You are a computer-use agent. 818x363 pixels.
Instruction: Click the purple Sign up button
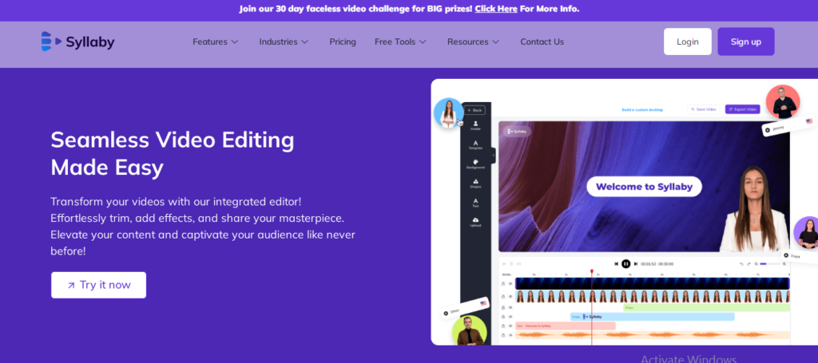[746, 41]
